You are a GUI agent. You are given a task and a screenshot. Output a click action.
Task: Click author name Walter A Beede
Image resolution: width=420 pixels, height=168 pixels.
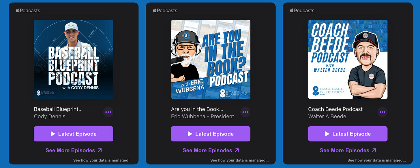tap(327, 117)
